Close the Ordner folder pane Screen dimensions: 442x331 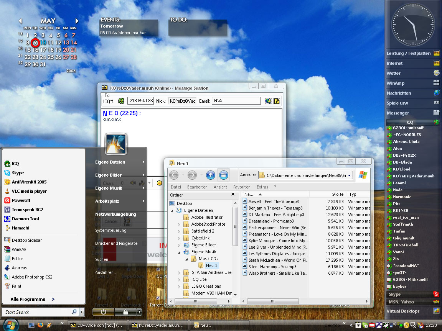point(233,195)
